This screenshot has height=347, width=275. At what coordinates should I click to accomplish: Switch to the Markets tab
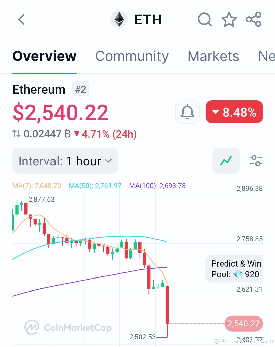[213, 56]
